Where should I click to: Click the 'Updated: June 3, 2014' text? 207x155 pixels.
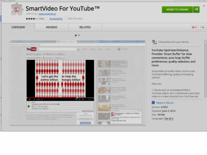point(164,111)
